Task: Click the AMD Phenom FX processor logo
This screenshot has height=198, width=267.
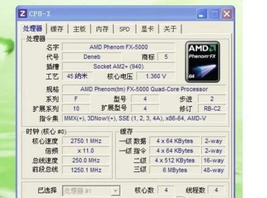Action: coord(202,62)
